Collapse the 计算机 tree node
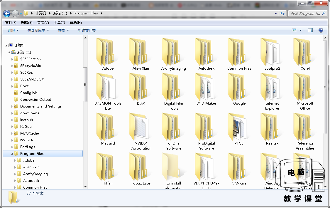 tap(6, 46)
